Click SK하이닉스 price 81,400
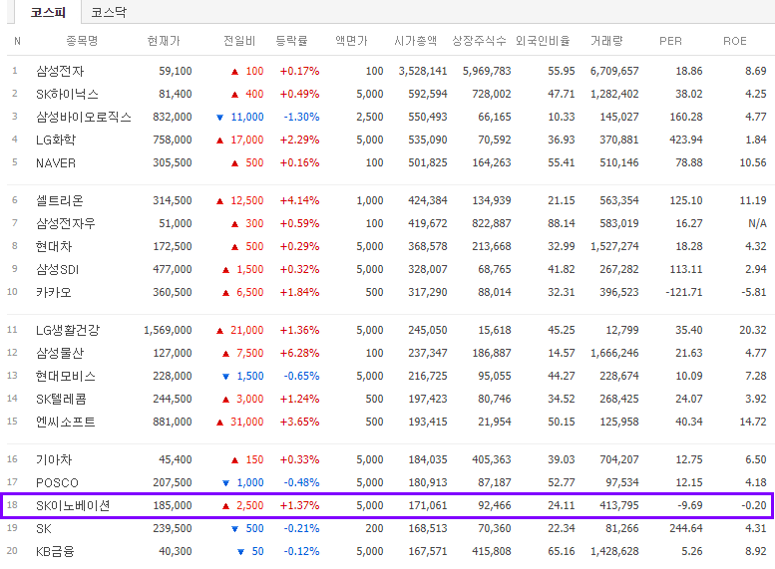This screenshot has height=569, width=775. [176, 94]
